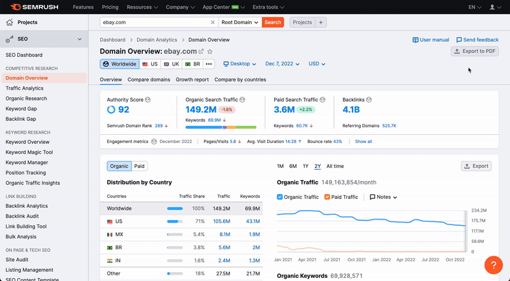Open the Extra tools dropdown

(x=268, y=7)
